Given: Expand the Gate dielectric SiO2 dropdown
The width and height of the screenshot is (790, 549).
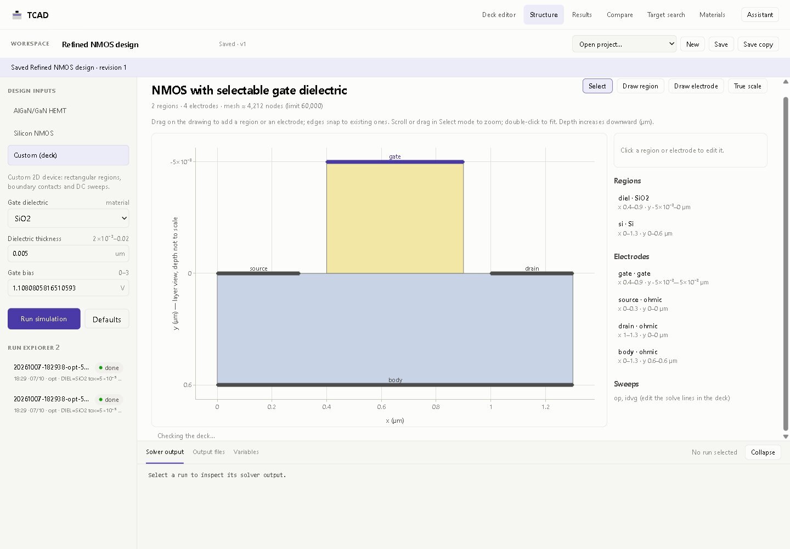Looking at the screenshot, I should pos(68,219).
